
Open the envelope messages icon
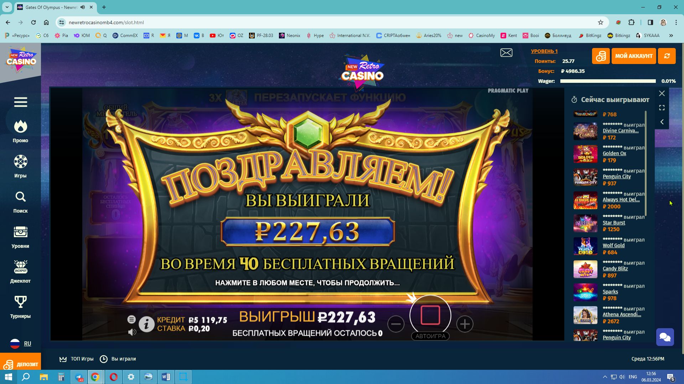click(x=506, y=53)
